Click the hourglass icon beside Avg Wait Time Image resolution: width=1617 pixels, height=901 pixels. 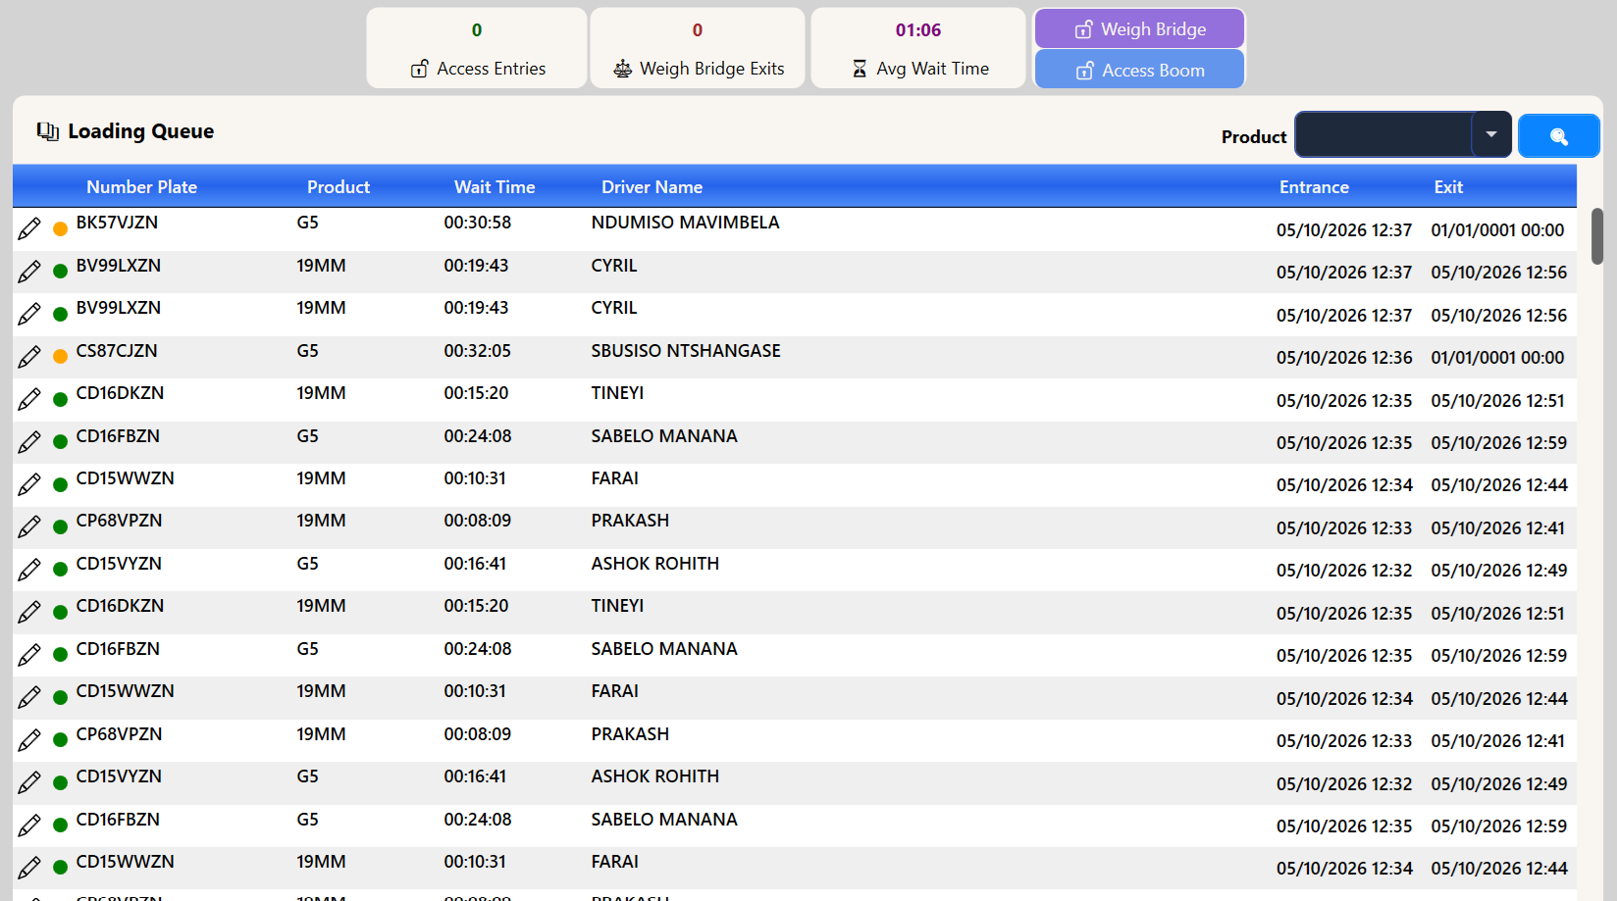(860, 69)
